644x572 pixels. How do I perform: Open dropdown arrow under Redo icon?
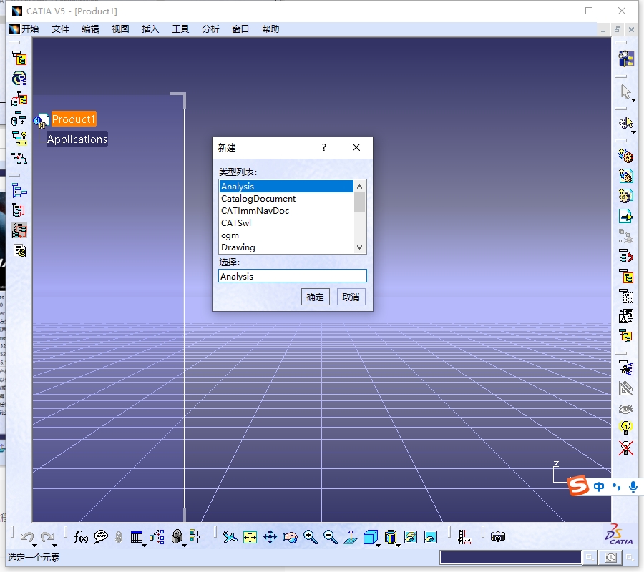pos(54,546)
